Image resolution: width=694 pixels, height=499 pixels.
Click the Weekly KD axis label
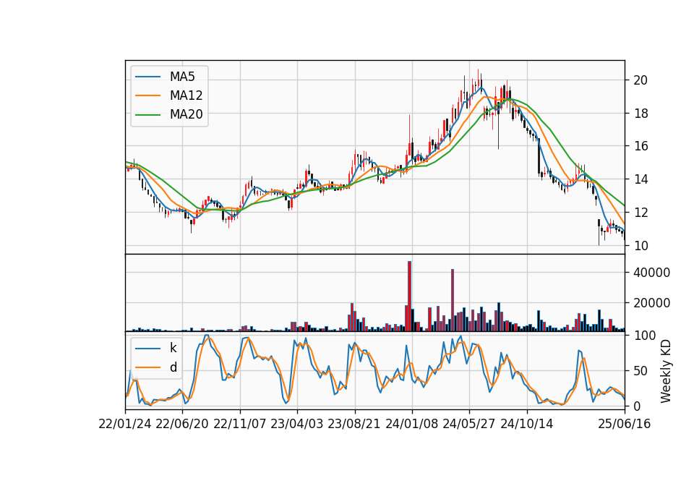[666, 371]
